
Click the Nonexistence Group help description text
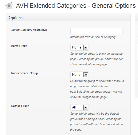[x=97, y=89]
